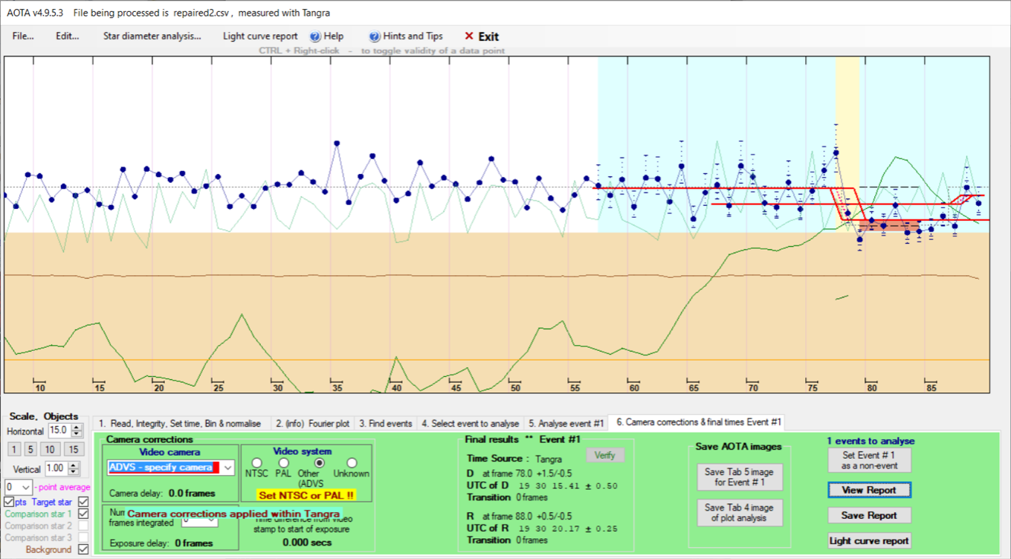Switch to the Find events tab
Screen dimensions: 1011x559
(x=385, y=423)
